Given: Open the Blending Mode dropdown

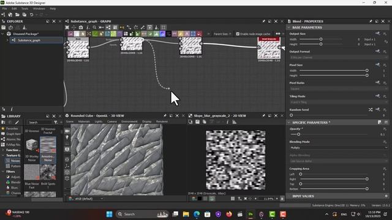Looking at the screenshot, I should 339,148.
